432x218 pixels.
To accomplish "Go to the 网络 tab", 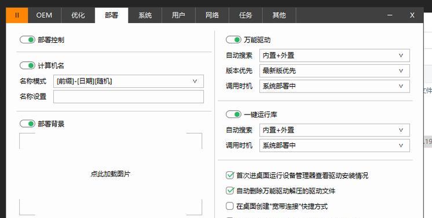I will (x=212, y=15).
